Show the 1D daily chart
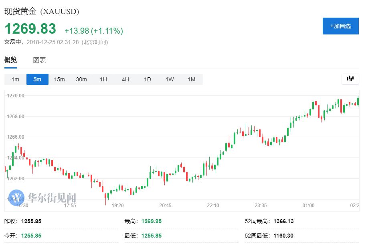 148,79
